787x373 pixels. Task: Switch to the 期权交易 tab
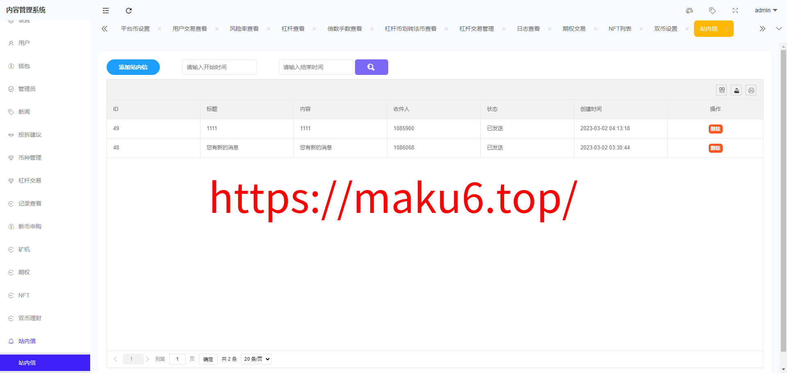coord(574,29)
